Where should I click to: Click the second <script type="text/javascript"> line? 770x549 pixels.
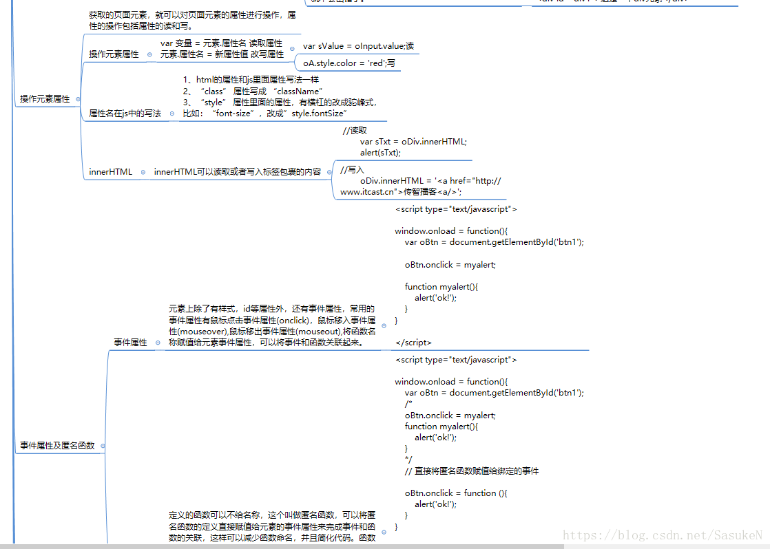pos(456,360)
